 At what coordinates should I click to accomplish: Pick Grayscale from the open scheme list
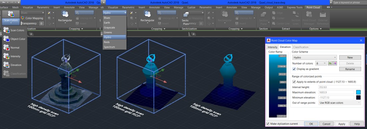click(114, 28)
